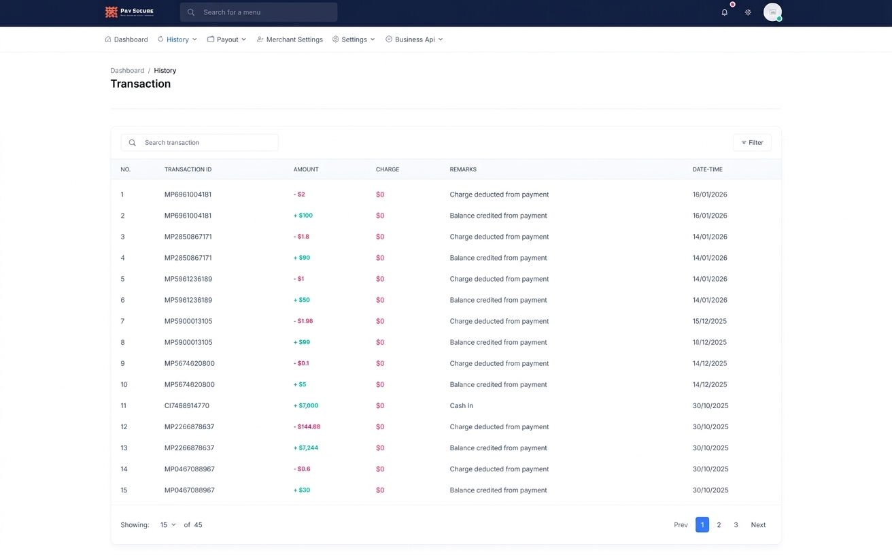Click the Payout wallet icon in the navbar
The image size is (892, 555).
pyautogui.click(x=211, y=39)
